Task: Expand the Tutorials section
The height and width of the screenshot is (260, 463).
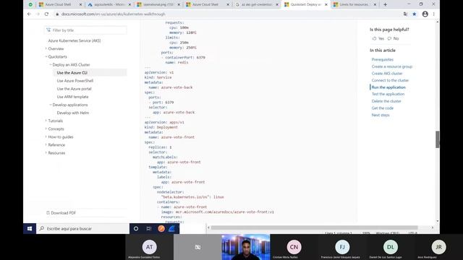Action: point(46,121)
